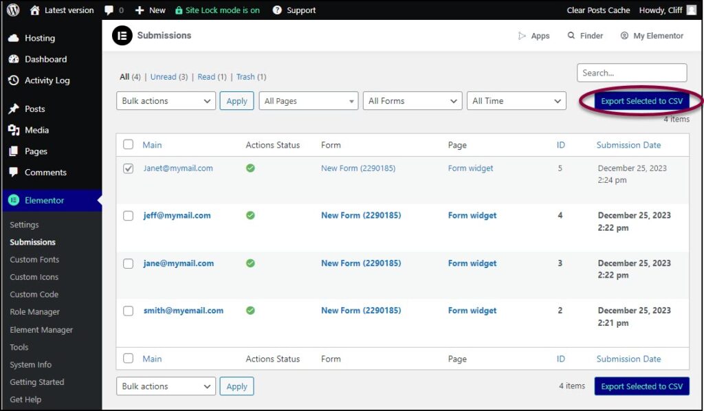704x411 pixels.
Task: Open the All Time date filter
Action: 516,100
